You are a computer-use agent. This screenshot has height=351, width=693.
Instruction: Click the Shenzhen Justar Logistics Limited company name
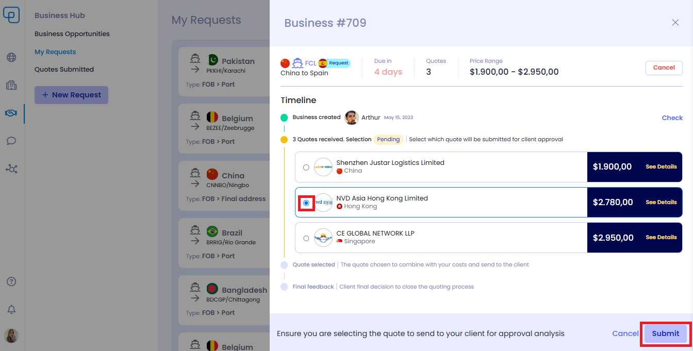click(x=390, y=162)
